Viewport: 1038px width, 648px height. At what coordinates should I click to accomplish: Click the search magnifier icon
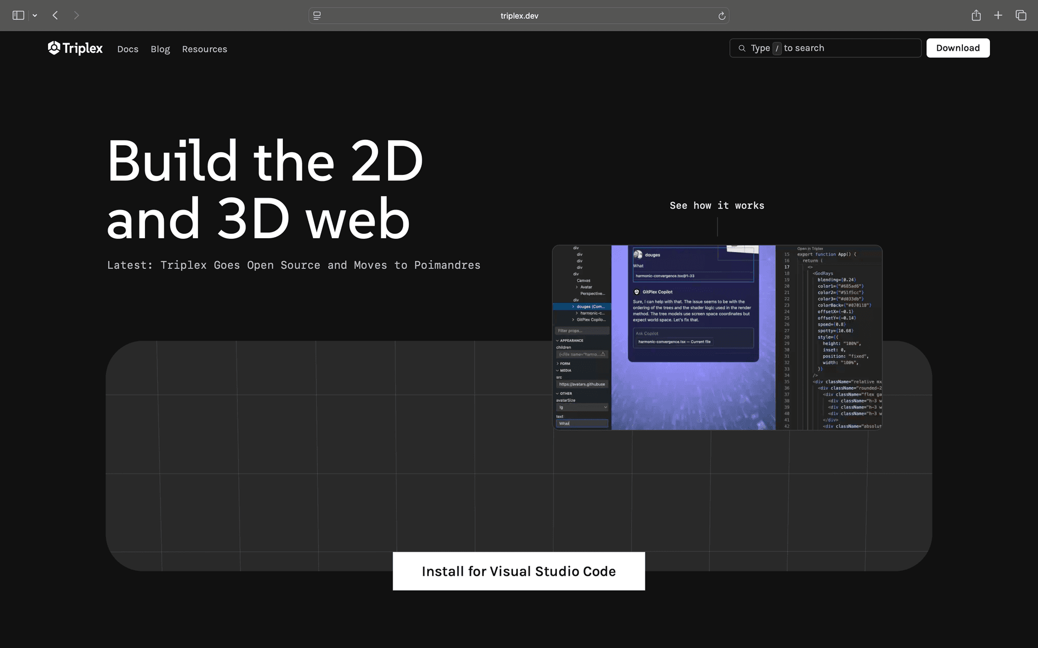point(742,48)
